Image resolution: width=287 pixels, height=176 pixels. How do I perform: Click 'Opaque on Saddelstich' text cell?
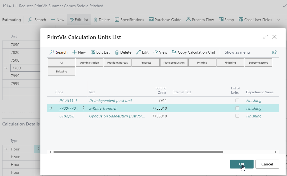(x=117, y=116)
